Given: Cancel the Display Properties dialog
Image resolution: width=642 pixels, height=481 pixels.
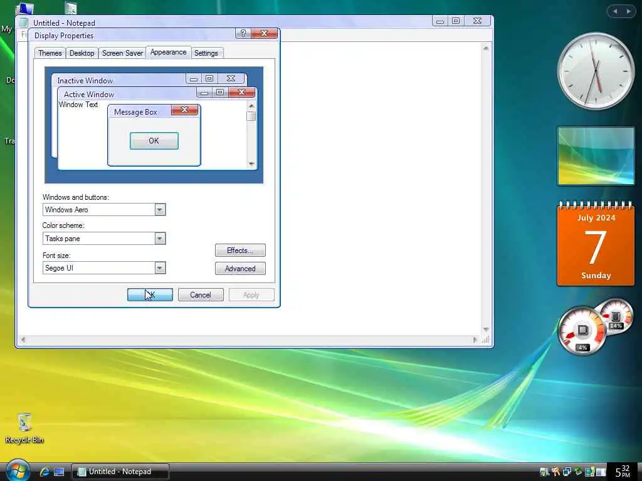Looking at the screenshot, I should [201, 295].
